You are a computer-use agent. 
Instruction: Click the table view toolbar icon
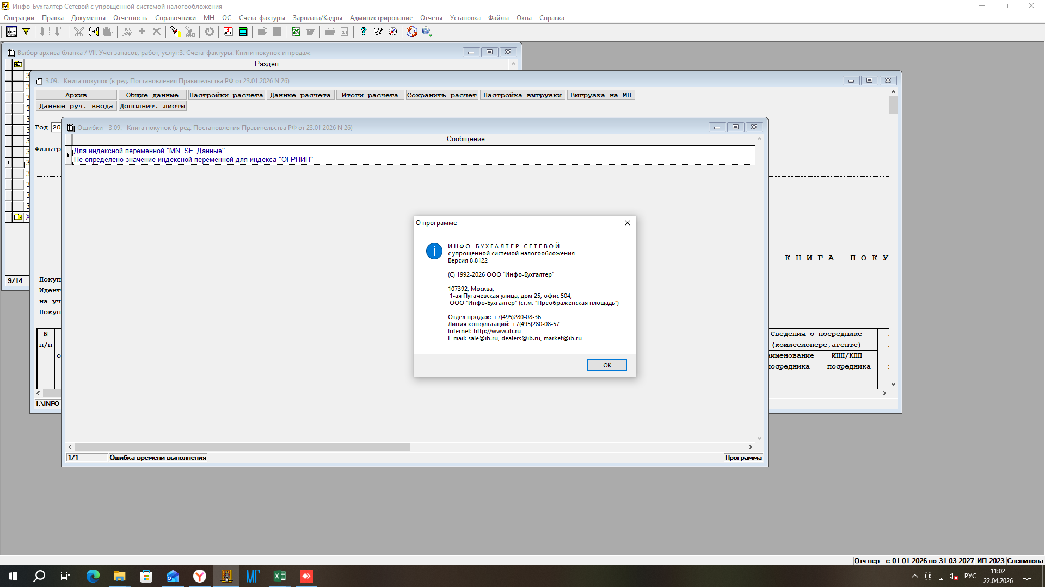[x=11, y=32]
